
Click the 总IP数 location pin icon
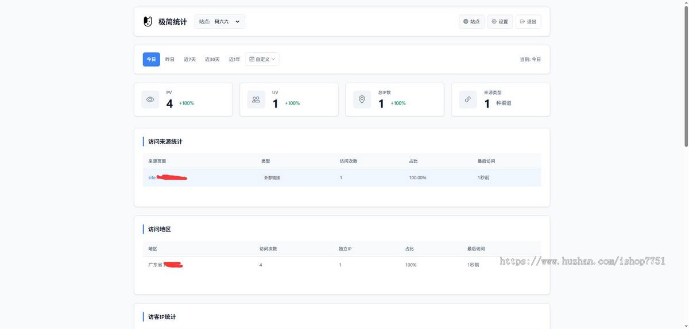point(362,99)
